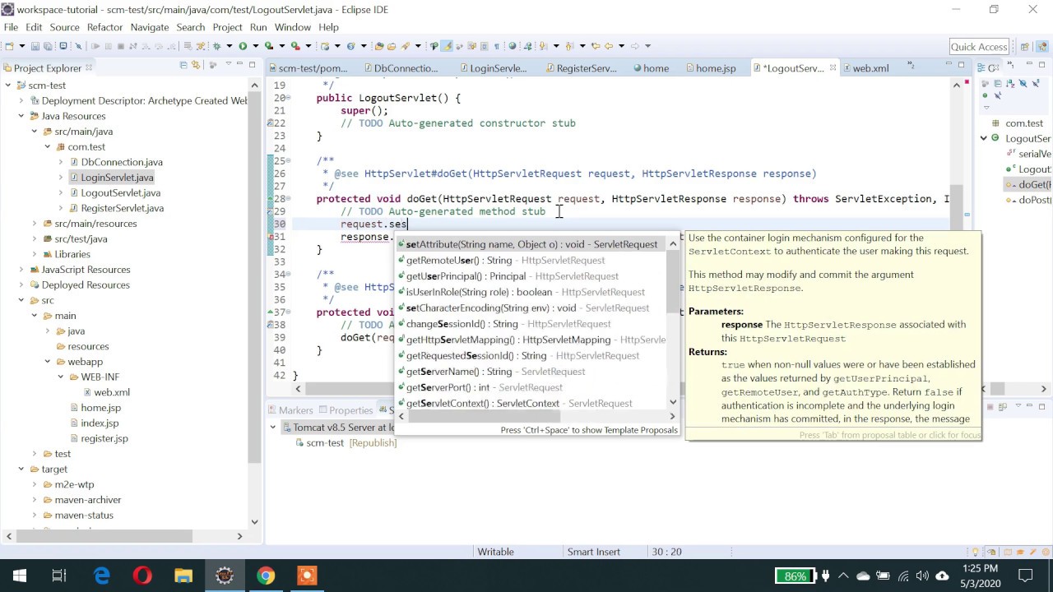Click Project Explorer horizontal scrollbar
Viewport: 1053px width, 592px height.
pos(103,536)
